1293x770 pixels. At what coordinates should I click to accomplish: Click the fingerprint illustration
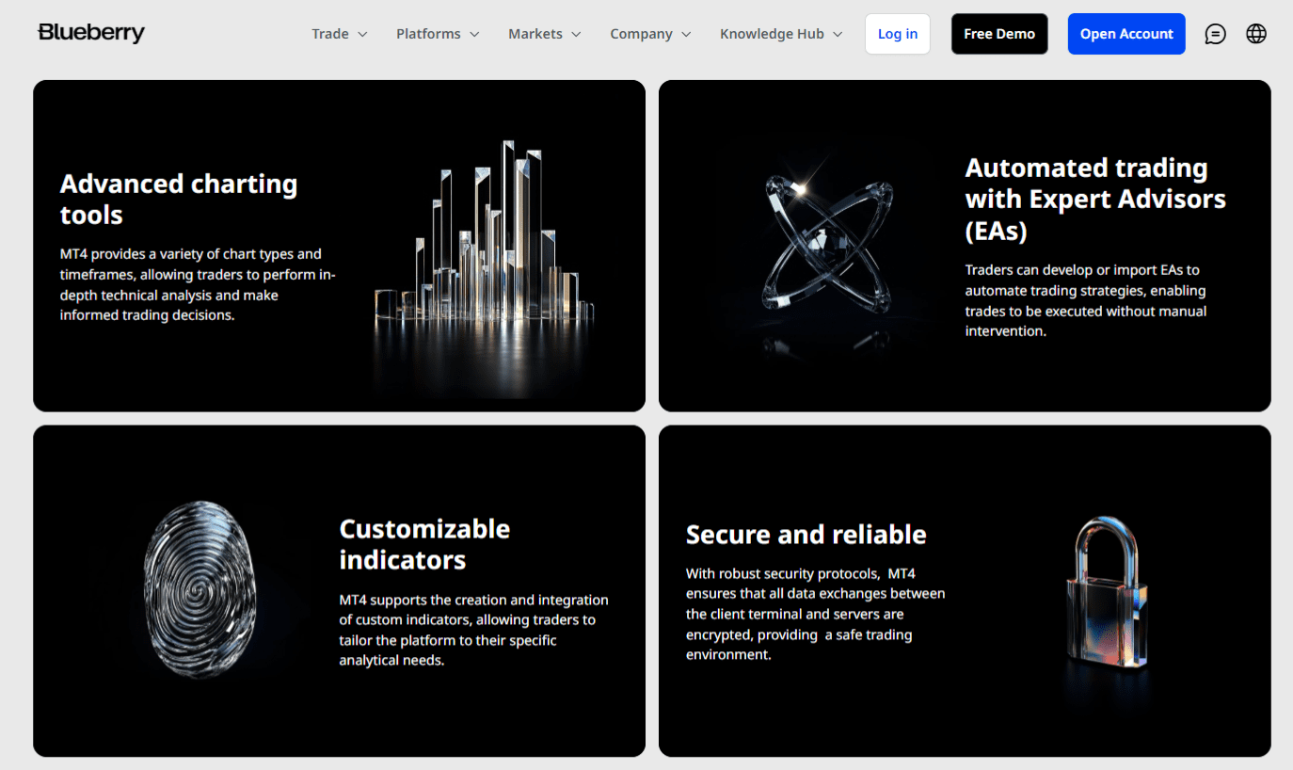pyautogui.click(x=200, y=588)
